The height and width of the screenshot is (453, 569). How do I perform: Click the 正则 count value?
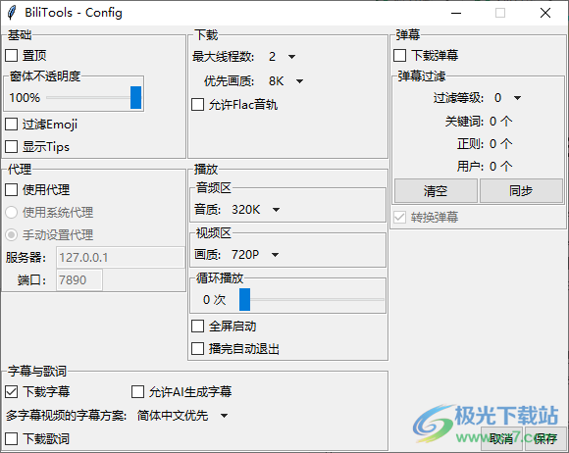coord(500,144)
